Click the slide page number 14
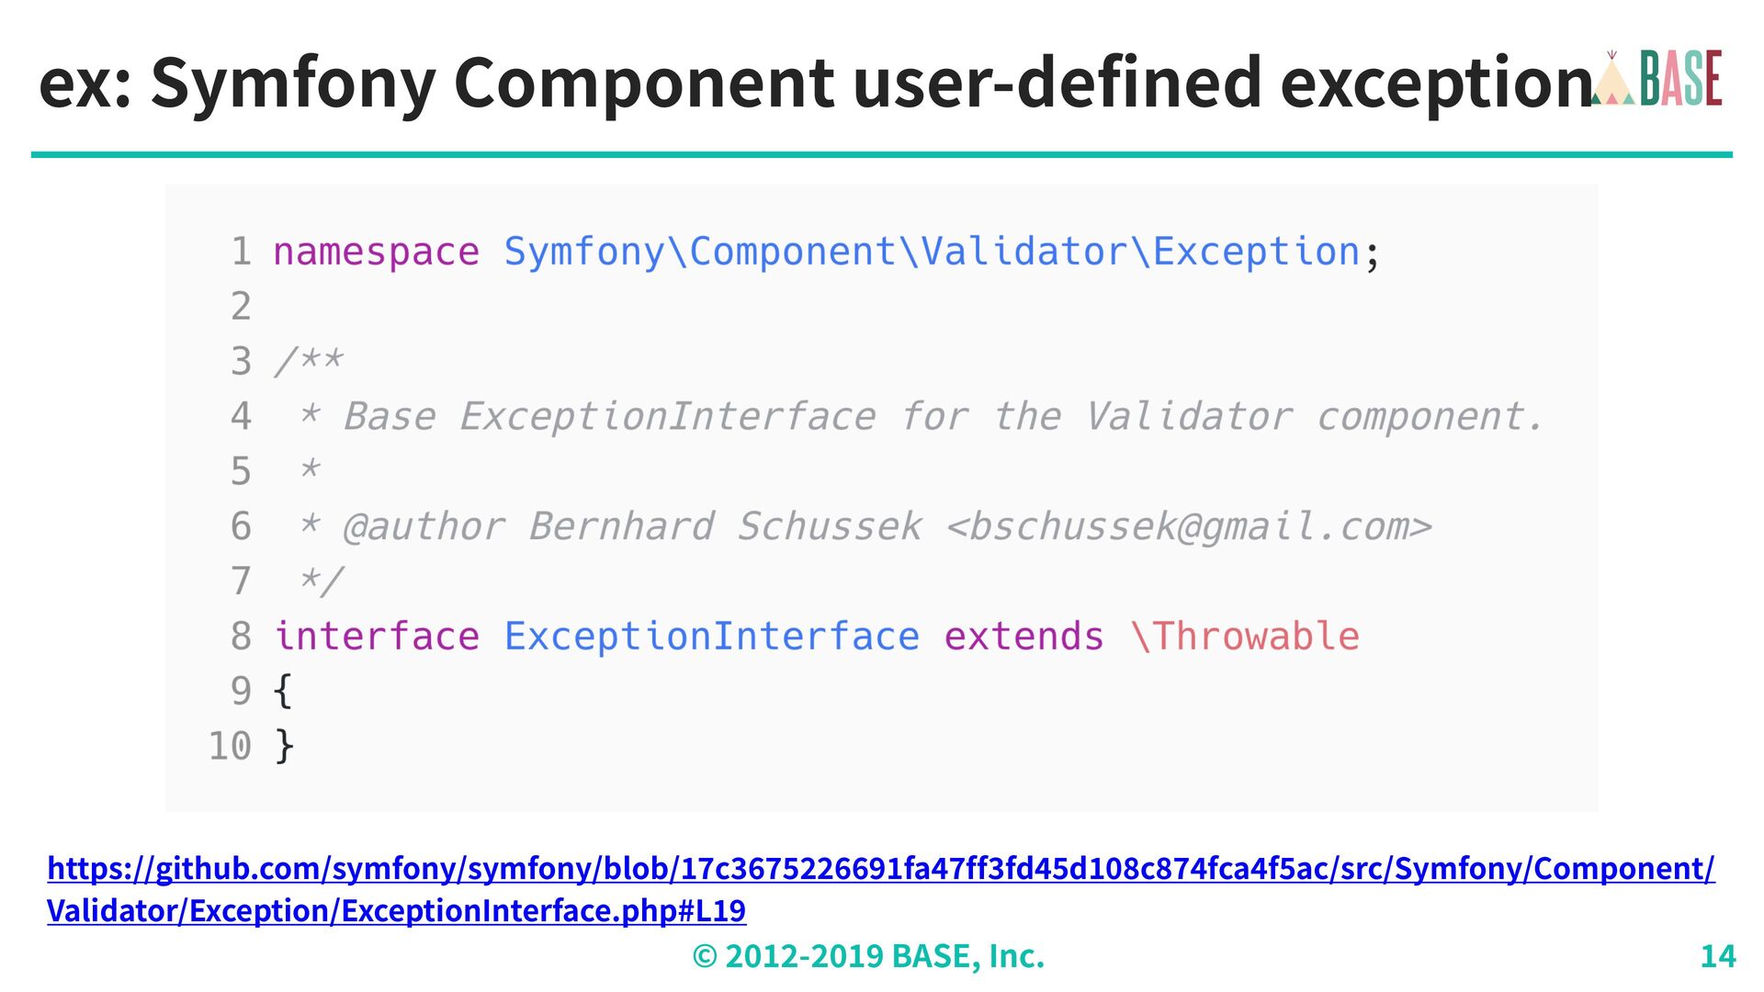 1718,956
